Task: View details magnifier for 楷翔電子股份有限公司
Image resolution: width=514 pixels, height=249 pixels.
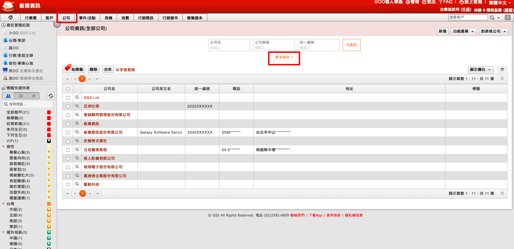Action: [x=77, y=167]
